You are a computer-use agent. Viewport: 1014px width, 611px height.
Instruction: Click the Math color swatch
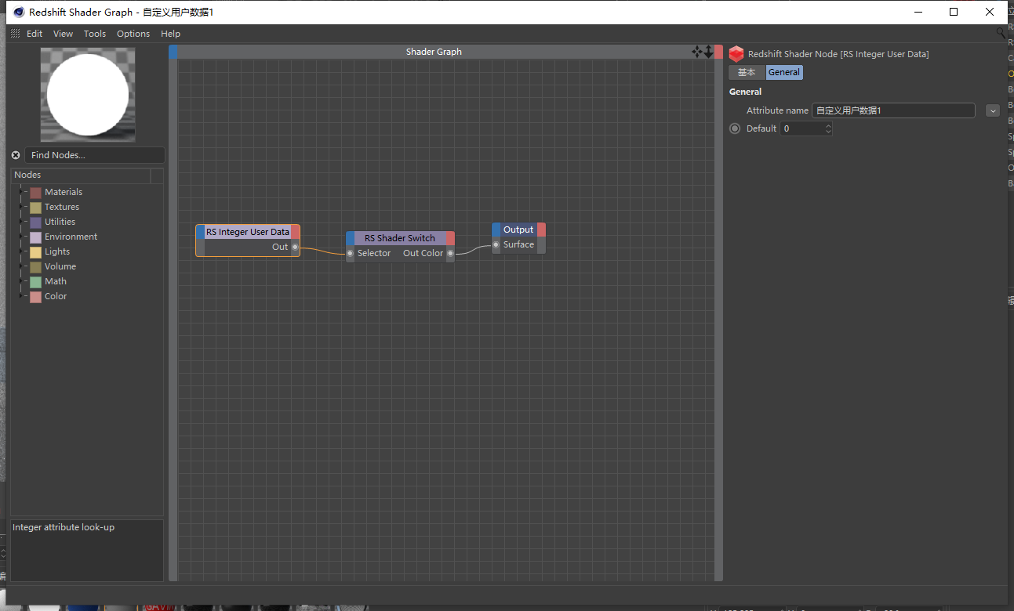36,281
